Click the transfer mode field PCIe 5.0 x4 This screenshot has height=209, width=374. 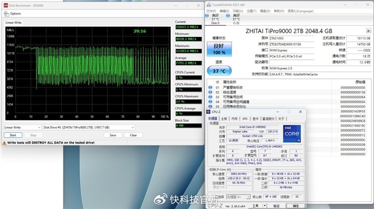[291, 56]
